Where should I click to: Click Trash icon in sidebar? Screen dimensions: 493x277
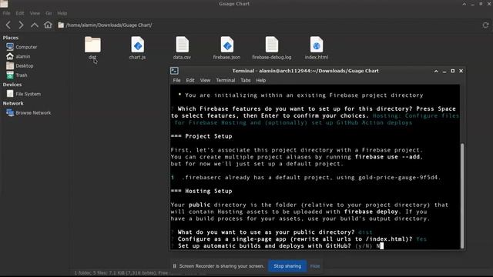click(10, 75)
